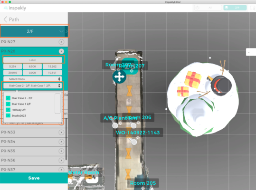256x190 pixels.
Task: Click the inspekly logo
Action: tap(15, 8)
